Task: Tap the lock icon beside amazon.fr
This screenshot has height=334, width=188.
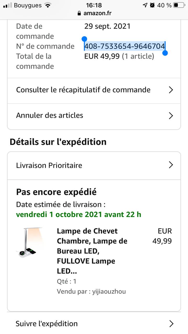Action: (x=79, y=13)
